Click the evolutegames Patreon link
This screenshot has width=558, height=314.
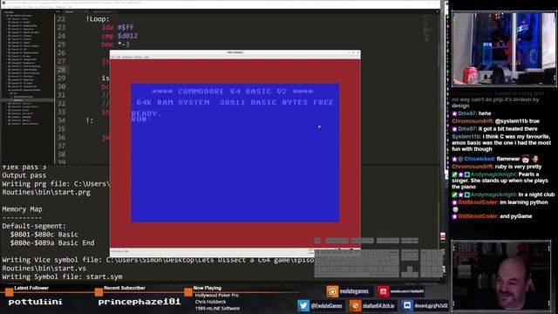[354, 291]
